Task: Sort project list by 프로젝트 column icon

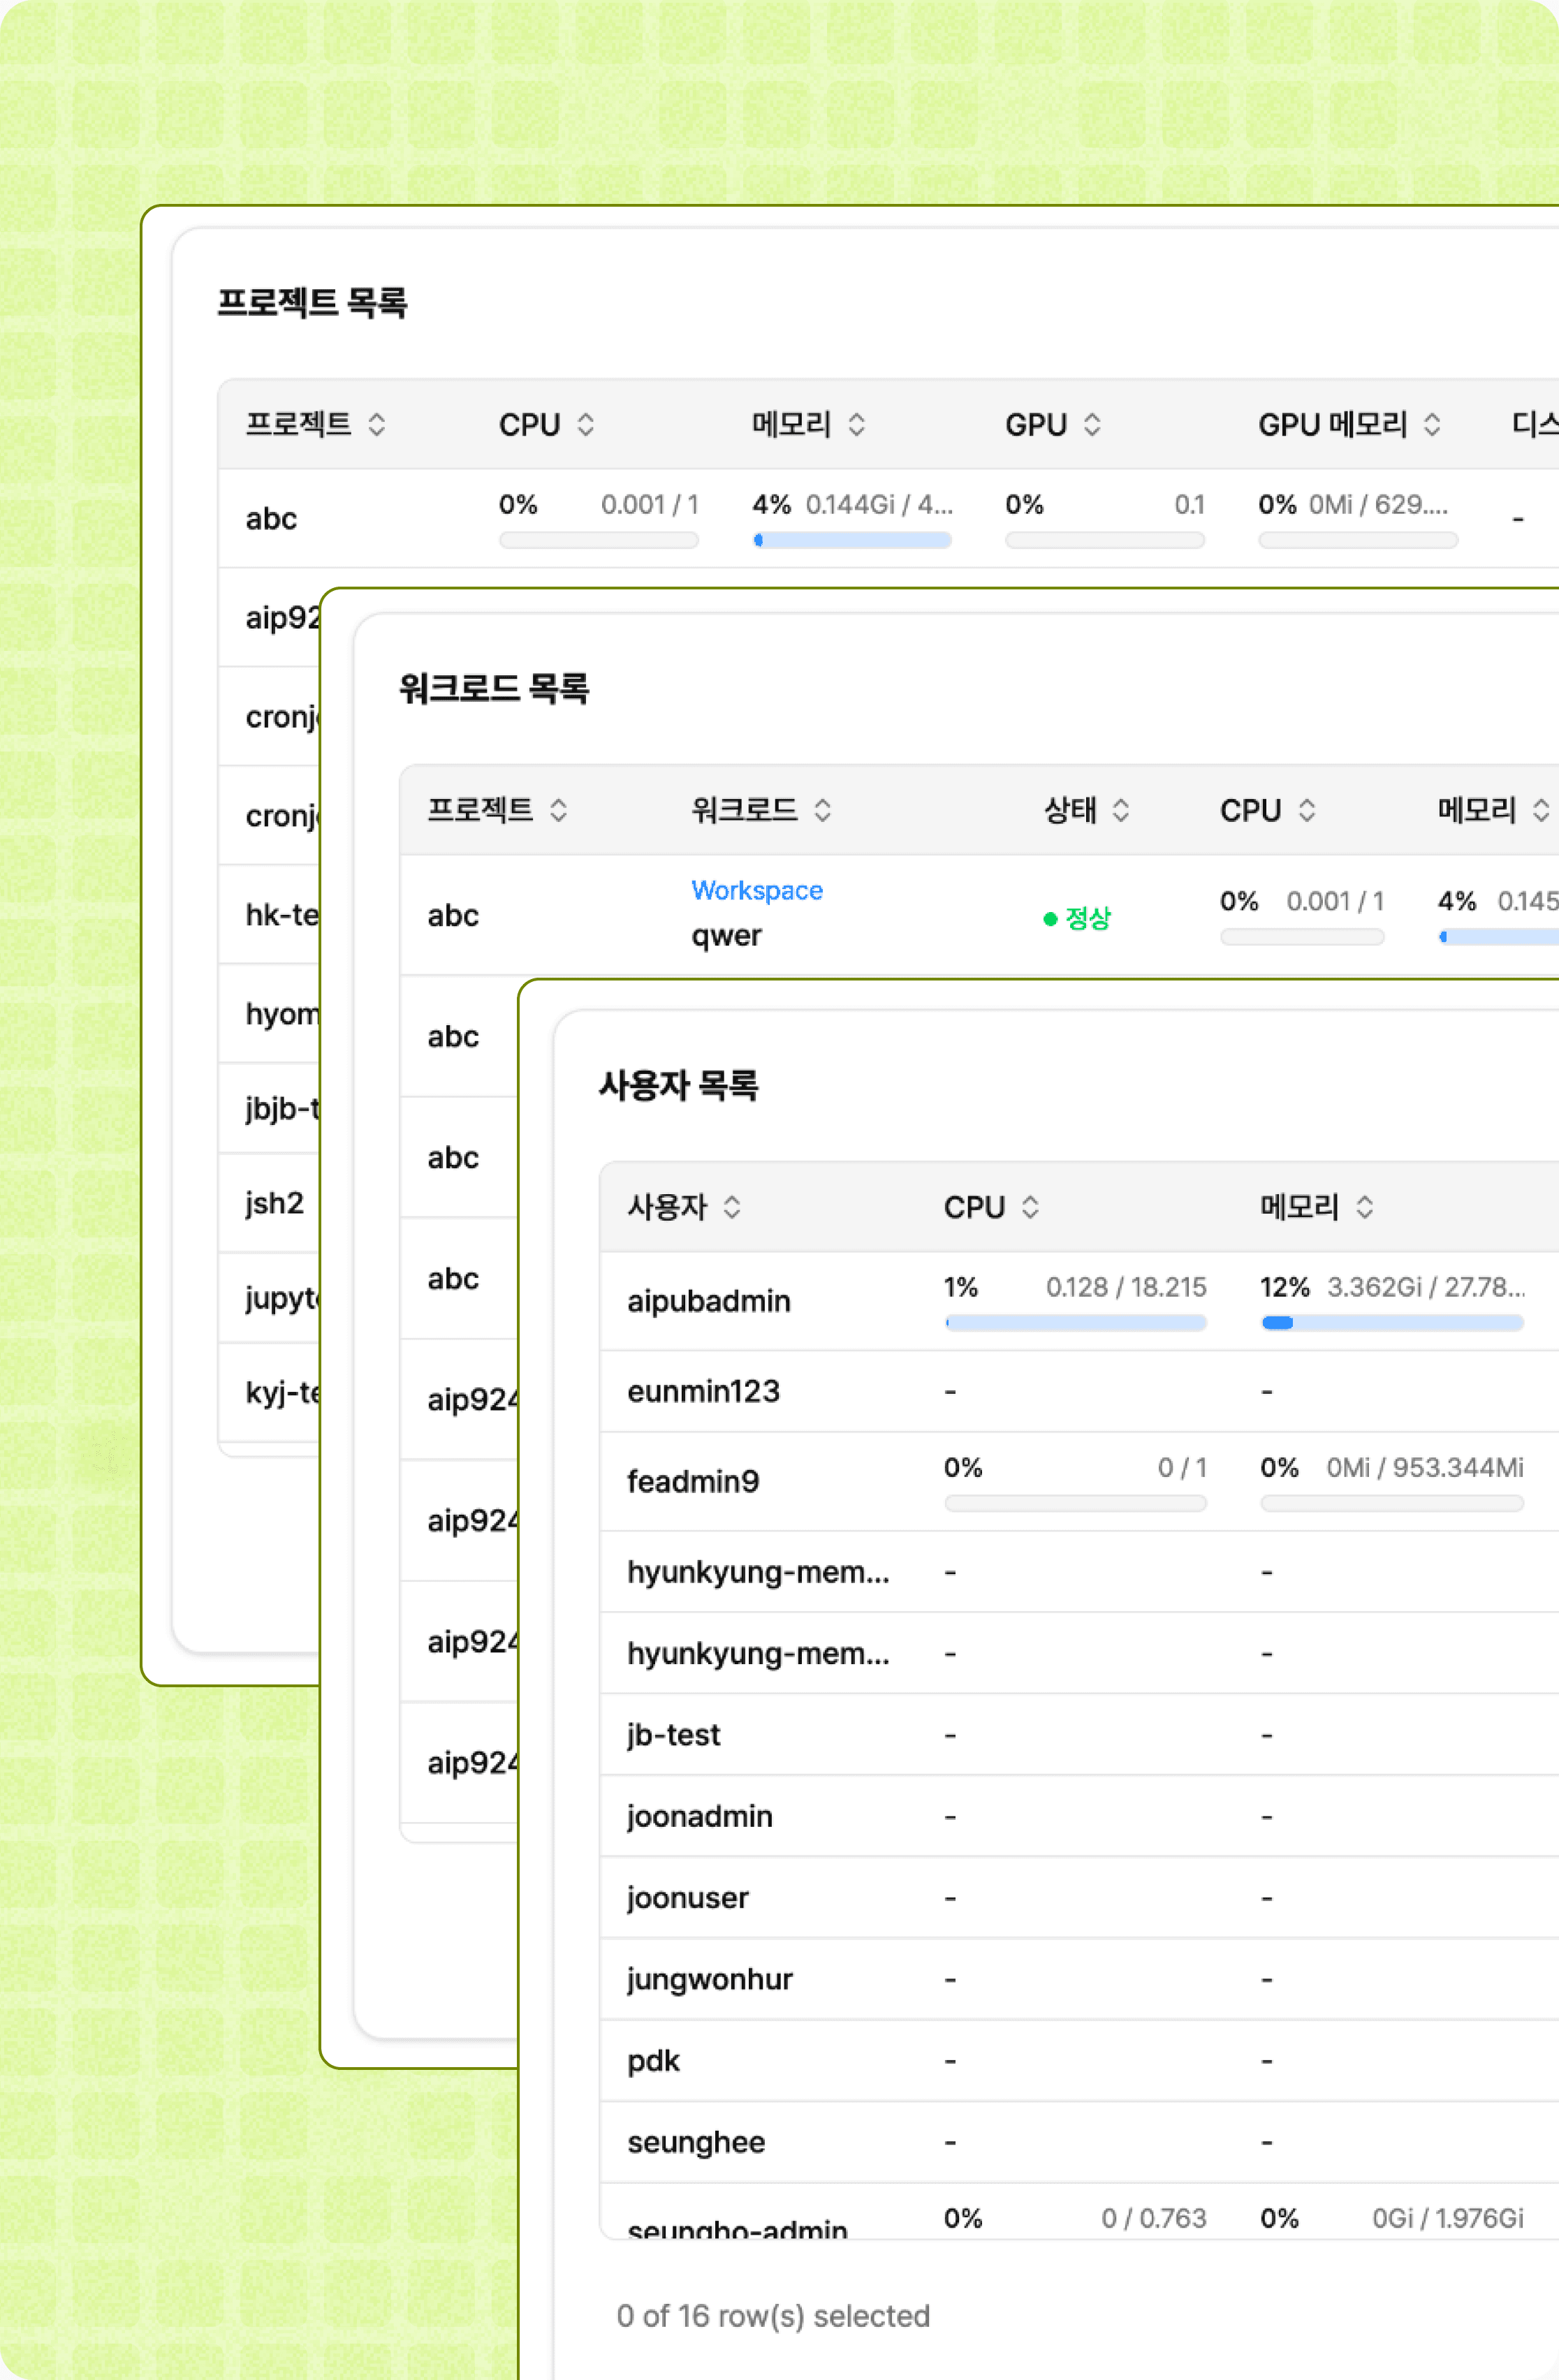Action: click(x=376, y=424)
